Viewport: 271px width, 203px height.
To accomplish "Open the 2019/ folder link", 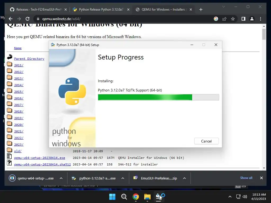I will coord(19,118).
